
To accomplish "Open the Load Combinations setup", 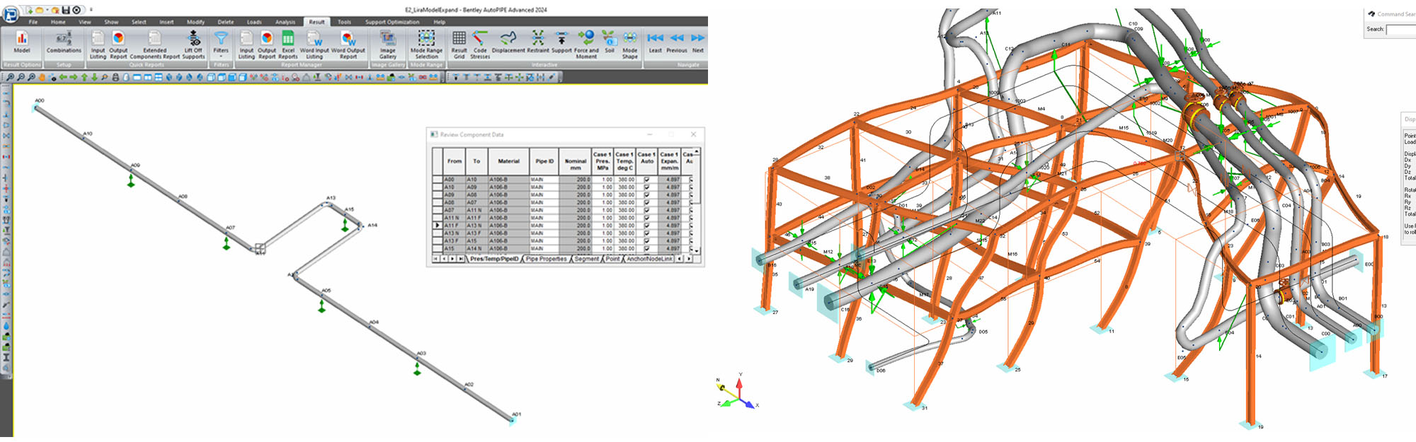I will coord(64,41).
